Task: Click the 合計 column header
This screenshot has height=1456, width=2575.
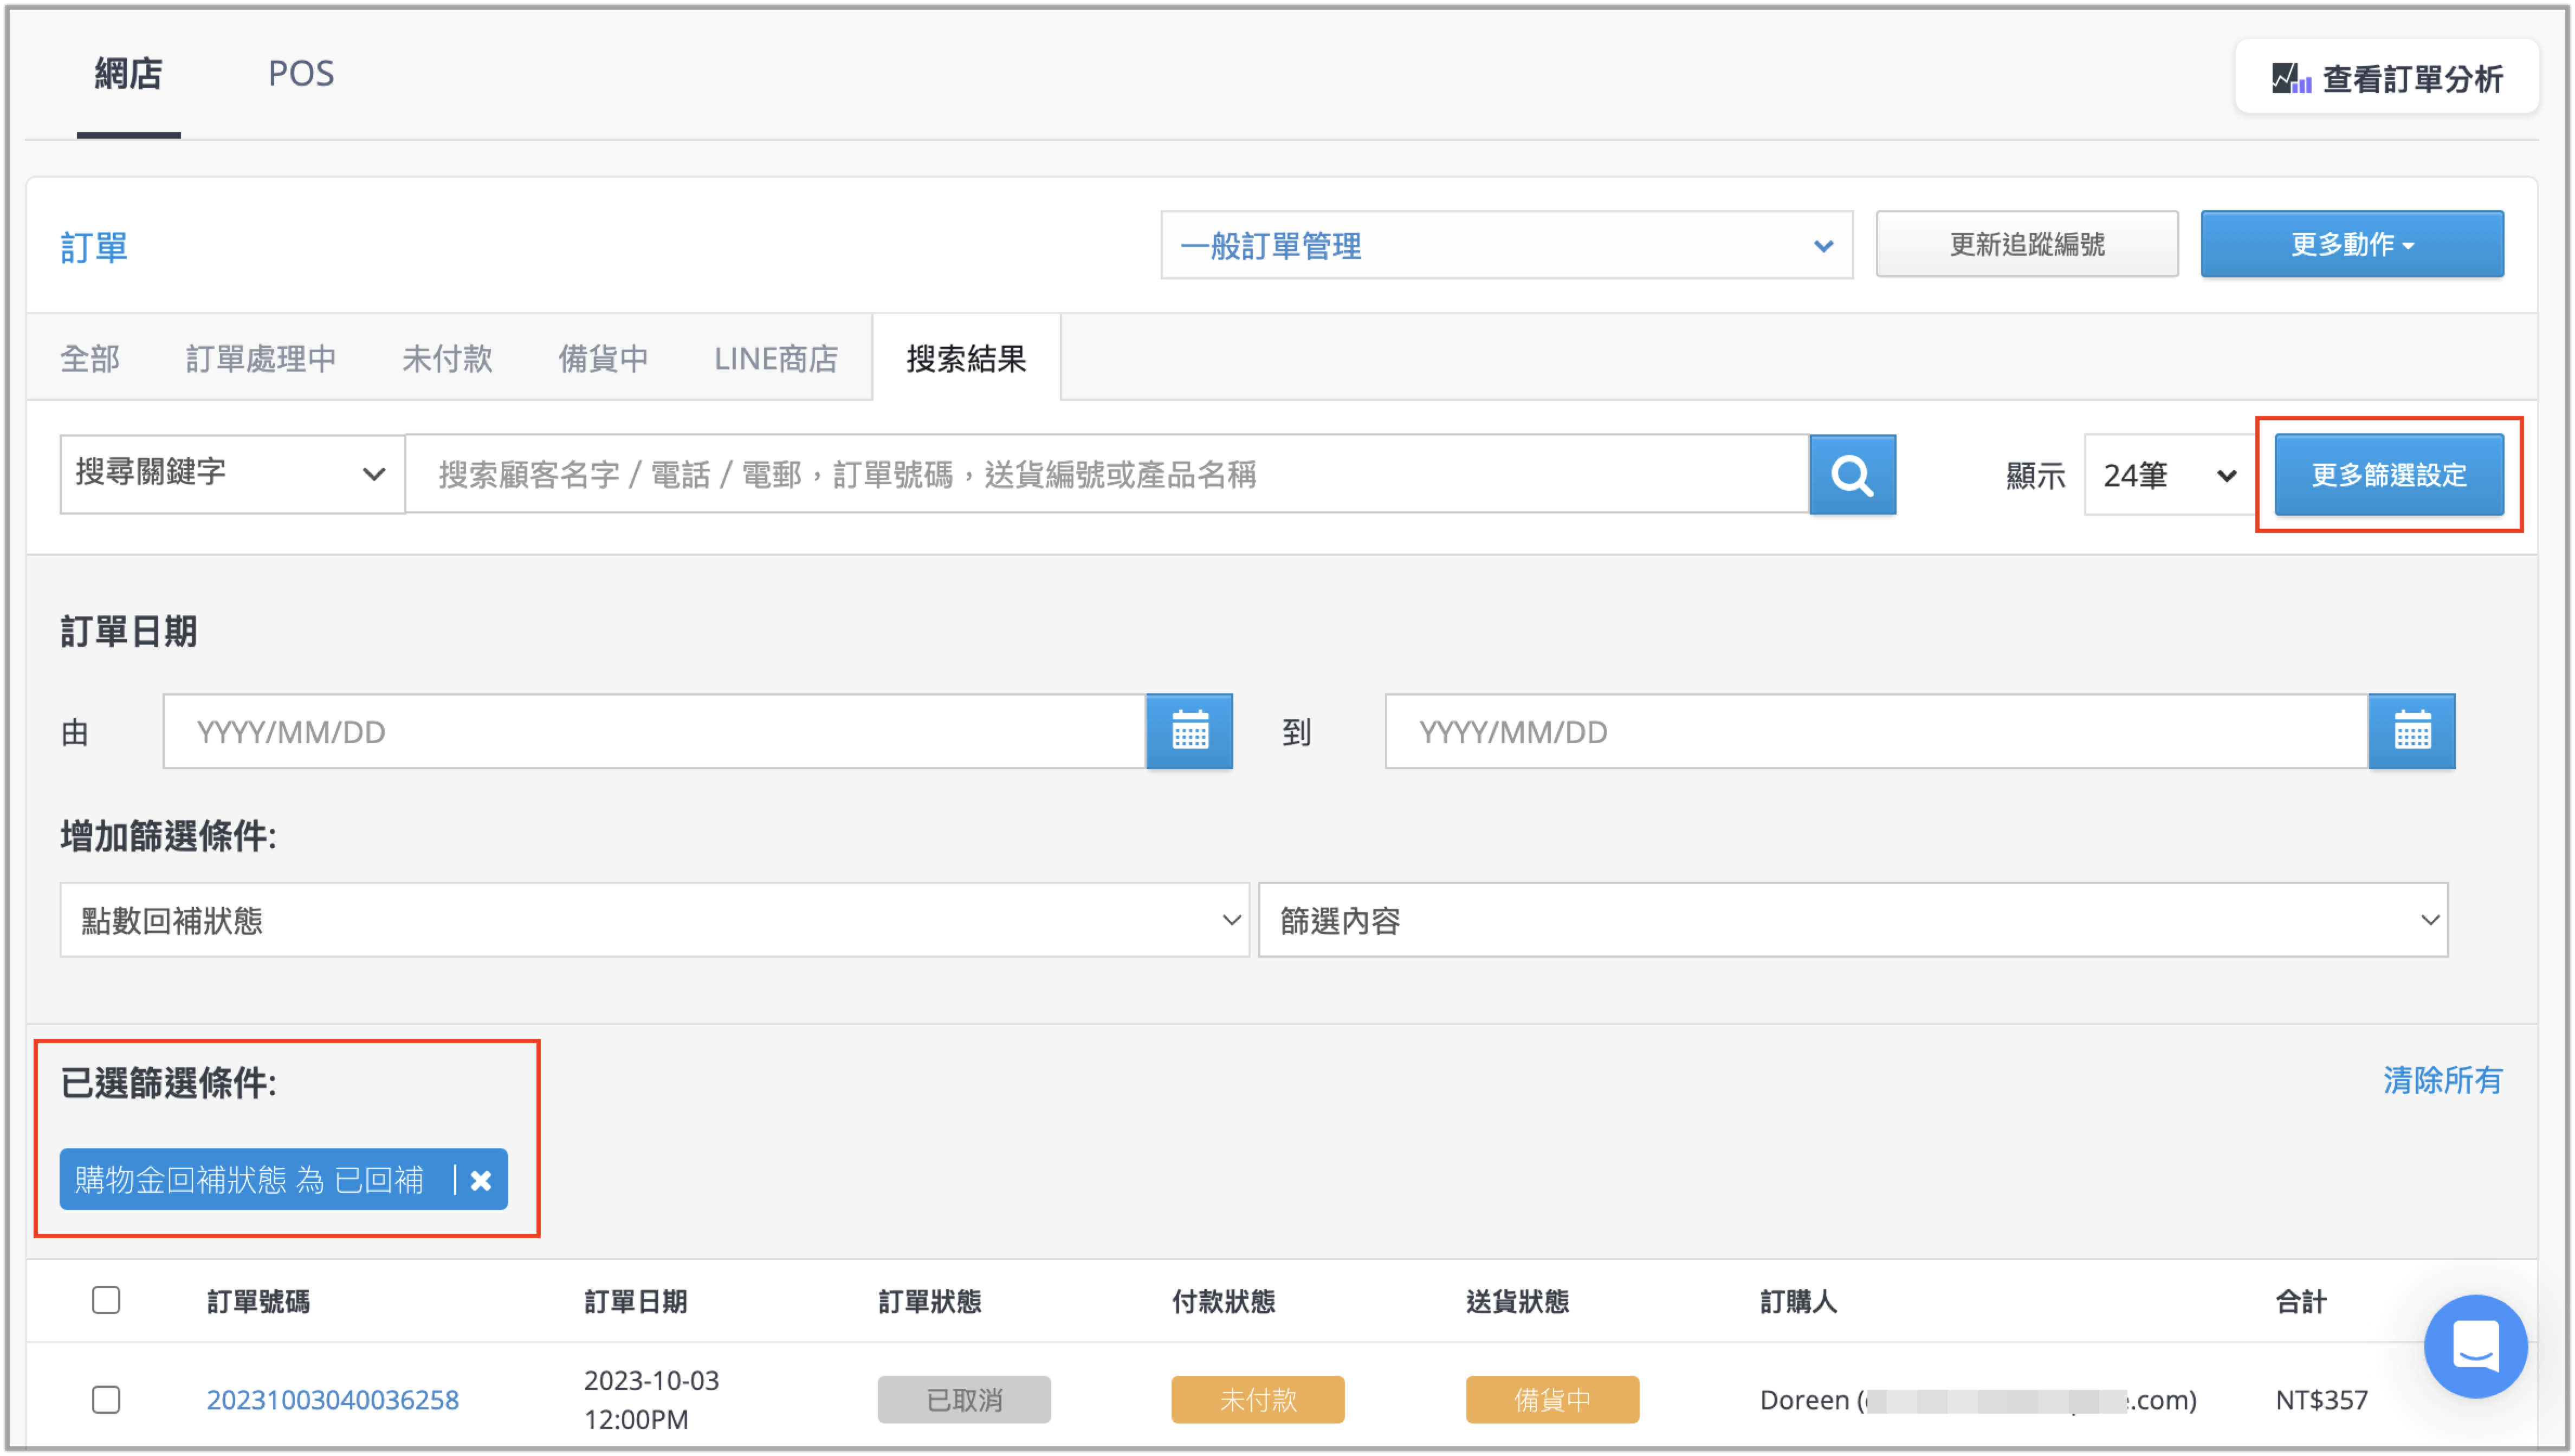Action: (x=2300, y=1301)
